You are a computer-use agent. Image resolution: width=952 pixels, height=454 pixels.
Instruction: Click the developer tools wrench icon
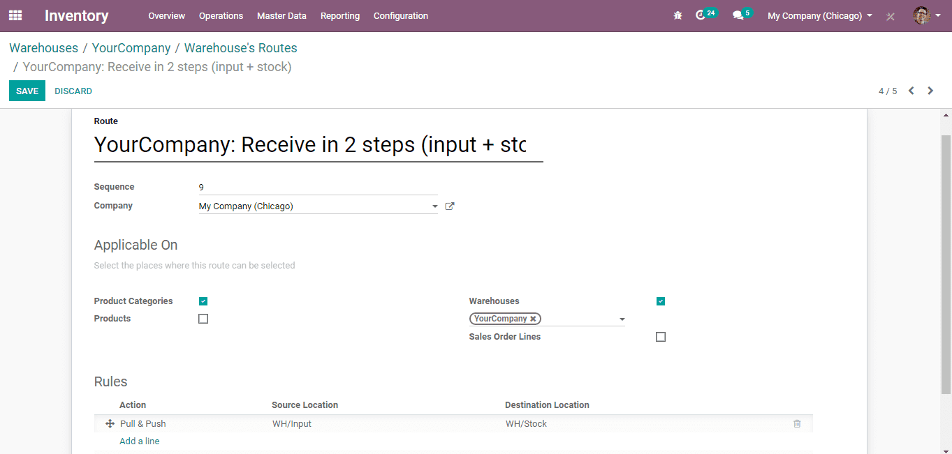click(x=891, y=16)
